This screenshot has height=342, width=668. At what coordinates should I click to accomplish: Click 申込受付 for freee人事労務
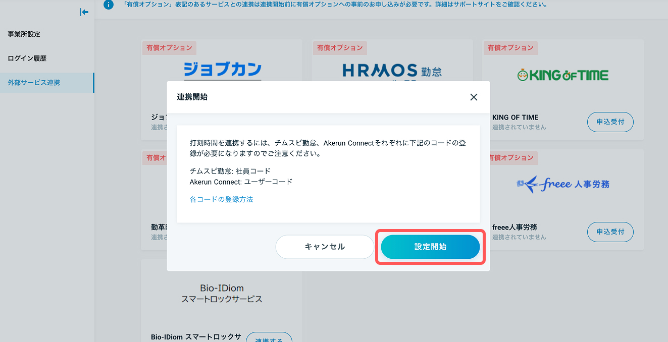pos(610,232)
